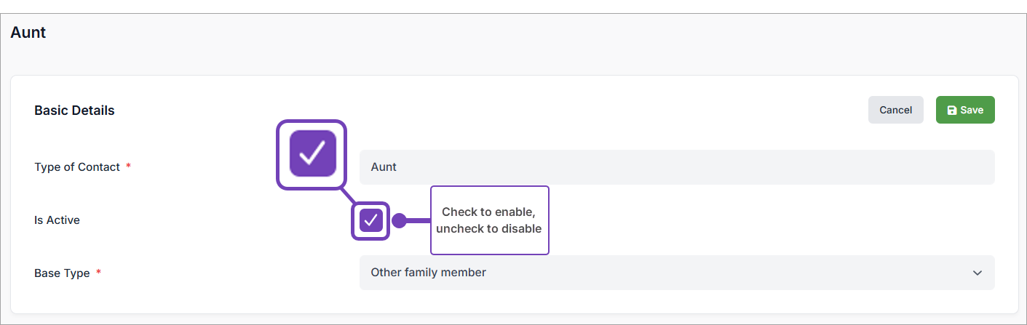The height and width of the screenshot is (325, 1027).
Task: Click the 'Check to enable' tooltip box
Action: [489, 220]
